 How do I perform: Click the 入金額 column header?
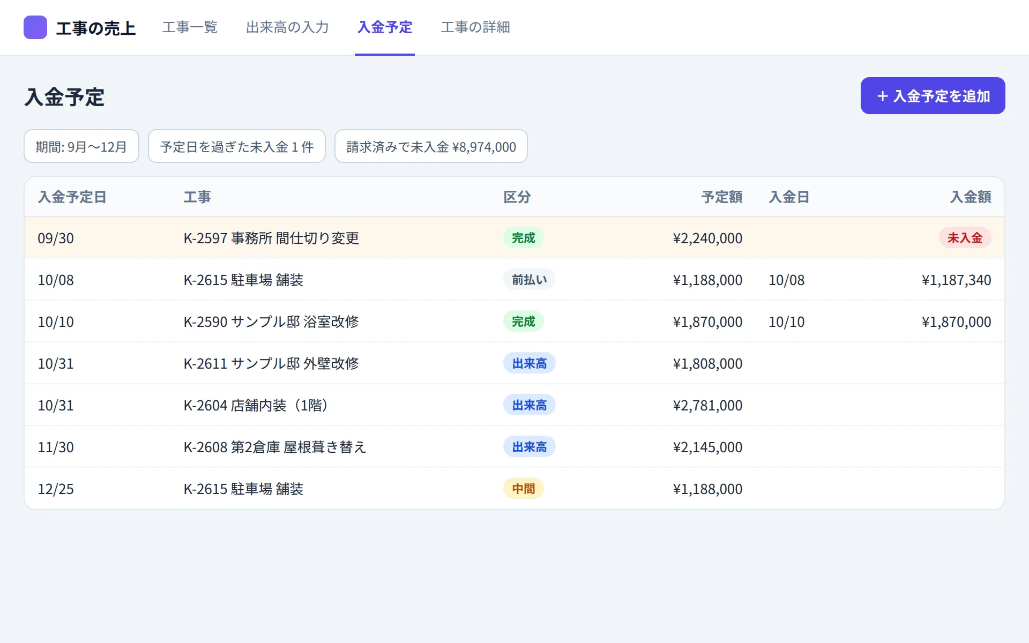coord(971,197)
